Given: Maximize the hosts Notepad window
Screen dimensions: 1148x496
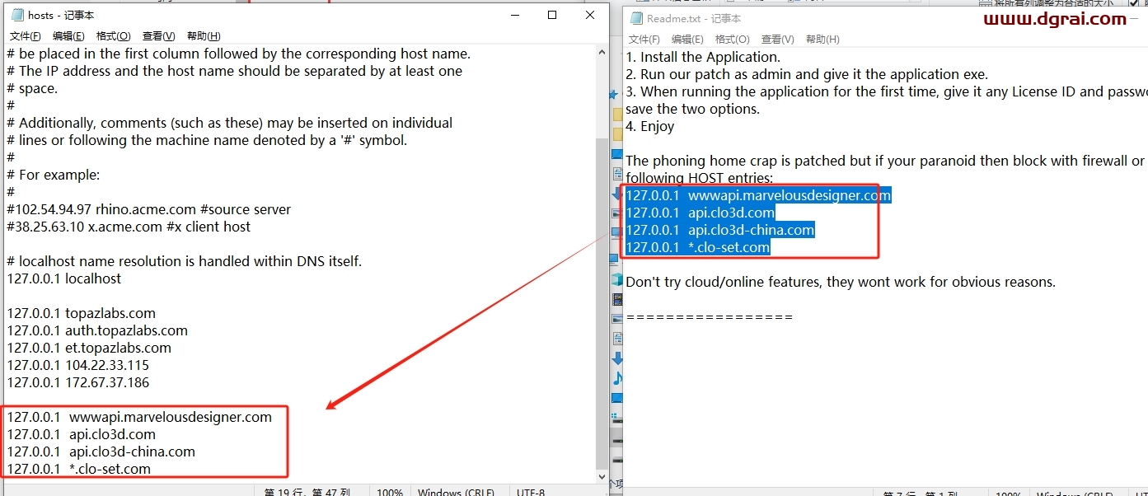Looking at the screenshot, I should tap(552, 15).
